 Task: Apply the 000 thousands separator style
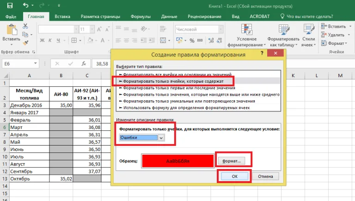tap(200, 40)
